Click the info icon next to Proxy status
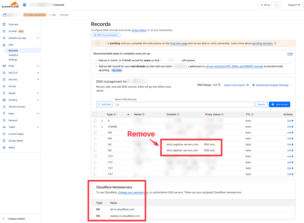 click(222, 114)
